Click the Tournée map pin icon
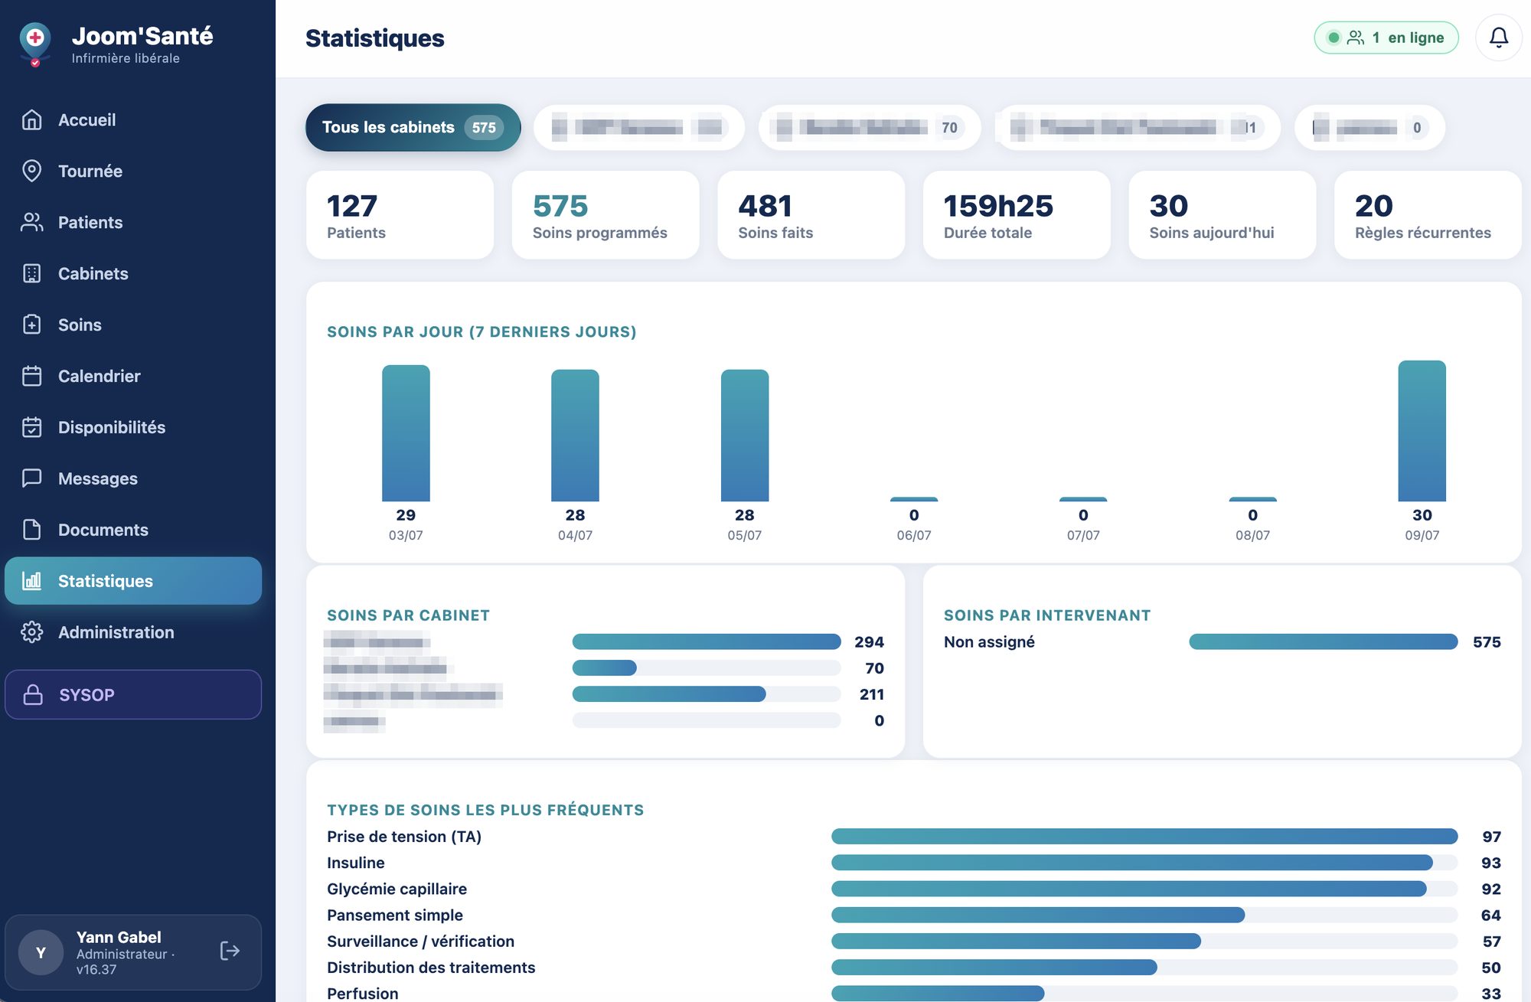The width and height of the screenshot is (1531, 1002). tap(31, 171)
